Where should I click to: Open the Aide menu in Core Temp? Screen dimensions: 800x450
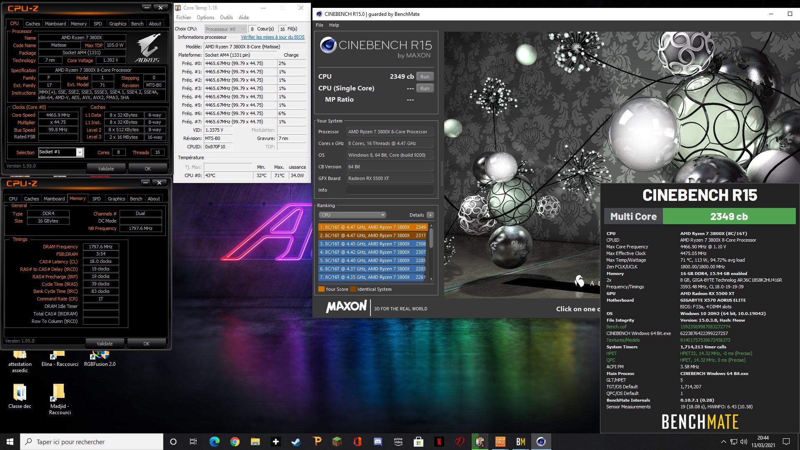[244, 17]
